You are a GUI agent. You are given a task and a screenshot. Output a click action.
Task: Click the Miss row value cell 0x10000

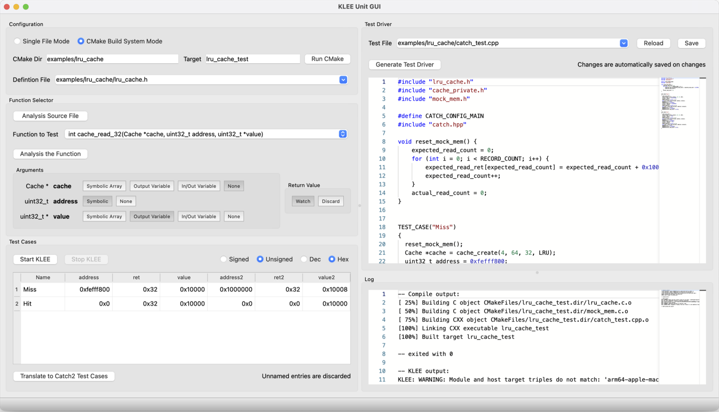(x=184, y=289)
